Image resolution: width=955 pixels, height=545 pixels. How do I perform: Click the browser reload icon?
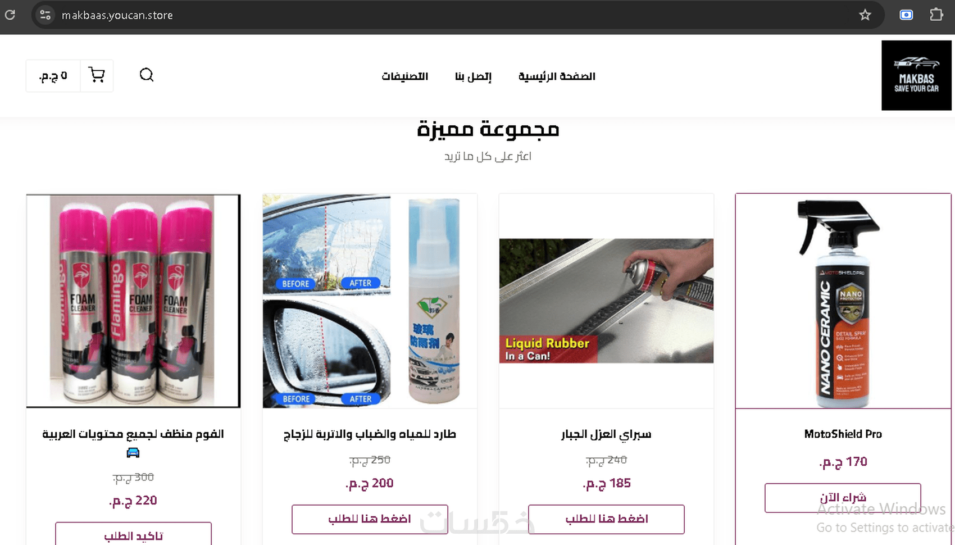pos(10,15)
